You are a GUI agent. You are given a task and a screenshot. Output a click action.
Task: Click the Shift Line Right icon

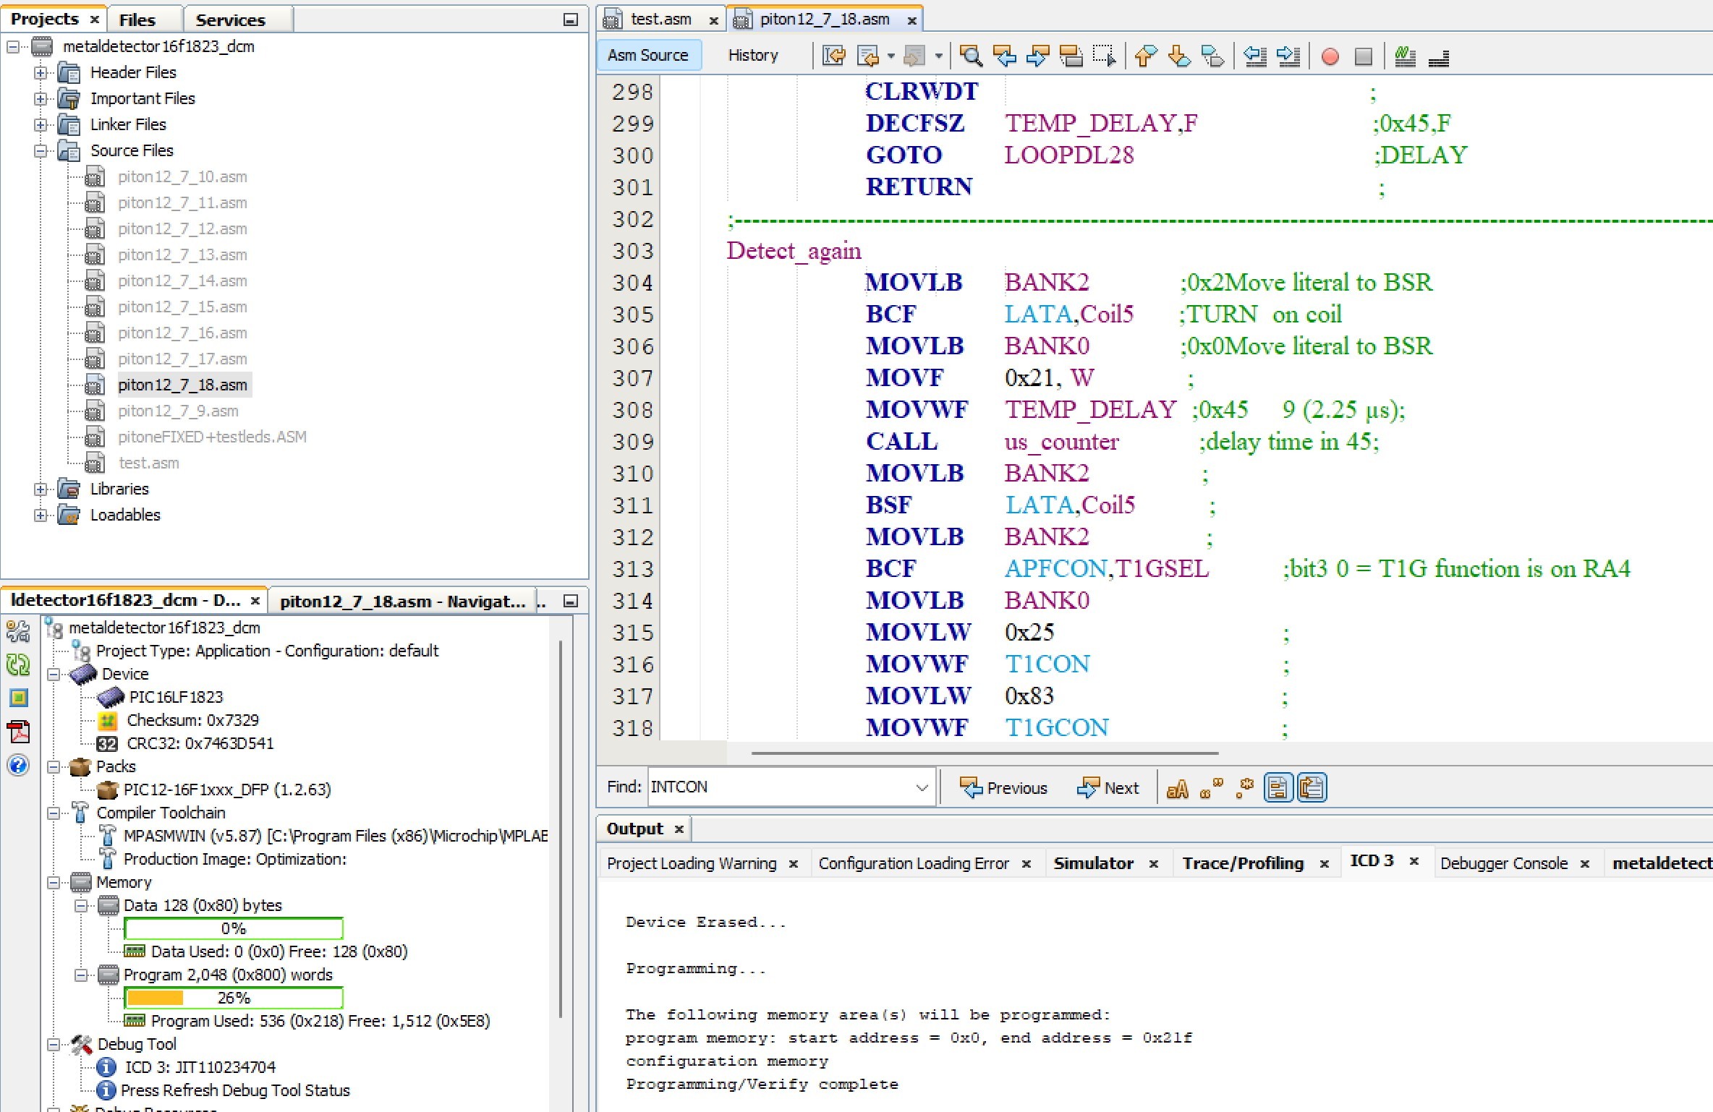[1288, 56]
